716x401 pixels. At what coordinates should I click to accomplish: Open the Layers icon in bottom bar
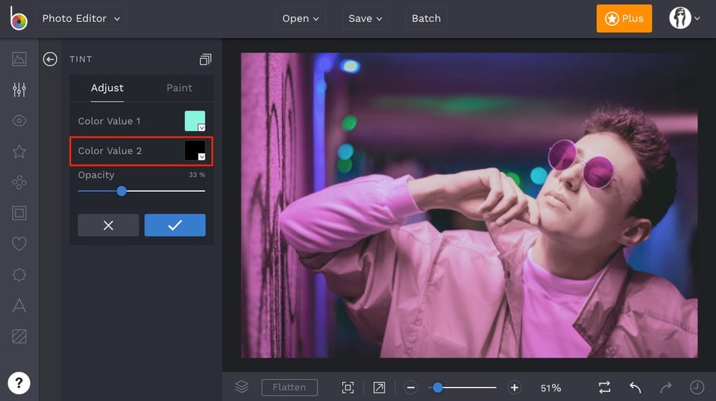(x=241, y=387)
